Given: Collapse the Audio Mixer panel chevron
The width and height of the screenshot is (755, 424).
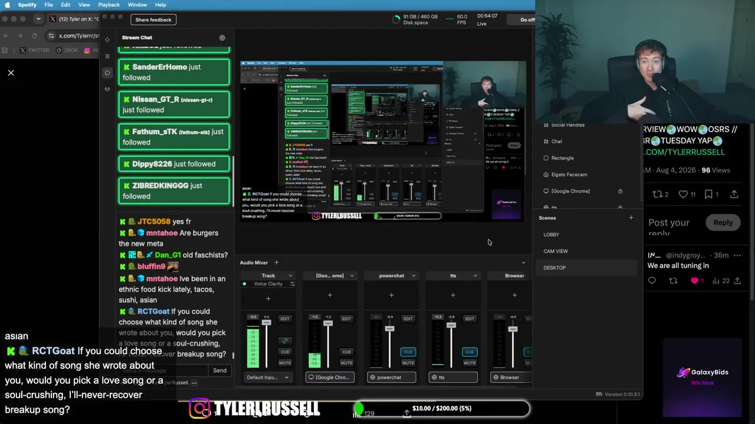Looking at the screenshot, I should pyautogui.click(x=523, y=263).
